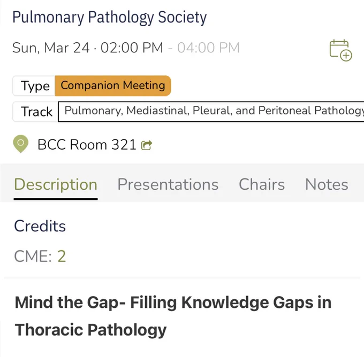Tap the CME credit value 2

coord(62,257)
